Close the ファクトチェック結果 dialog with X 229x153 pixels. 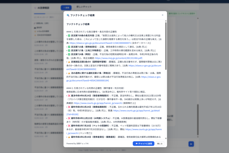(x=162, y=15)
